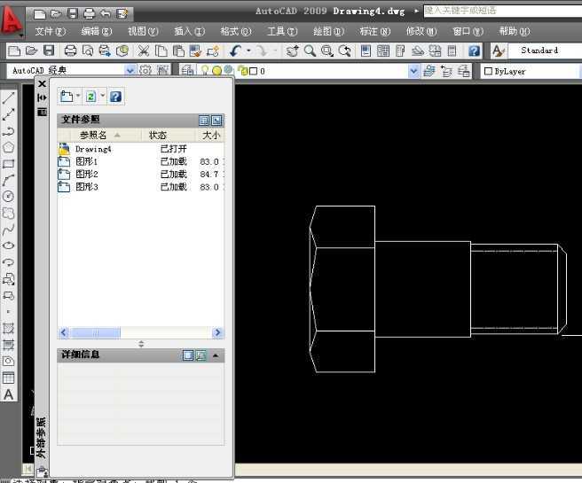
Task: Open palette properties menu icon
Action: [x=42, y=112]
